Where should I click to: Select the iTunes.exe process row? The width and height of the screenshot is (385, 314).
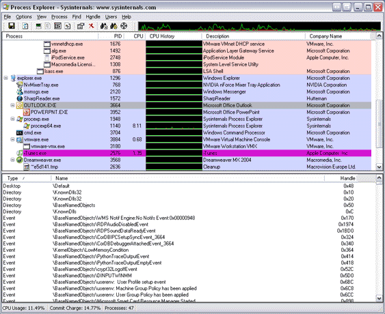pyautogui.click(x=187, y=153)
